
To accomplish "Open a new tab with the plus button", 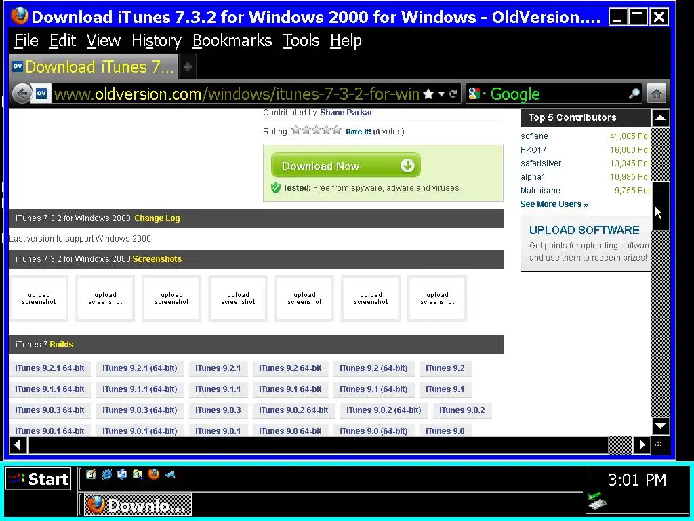I will pos(188,67).
